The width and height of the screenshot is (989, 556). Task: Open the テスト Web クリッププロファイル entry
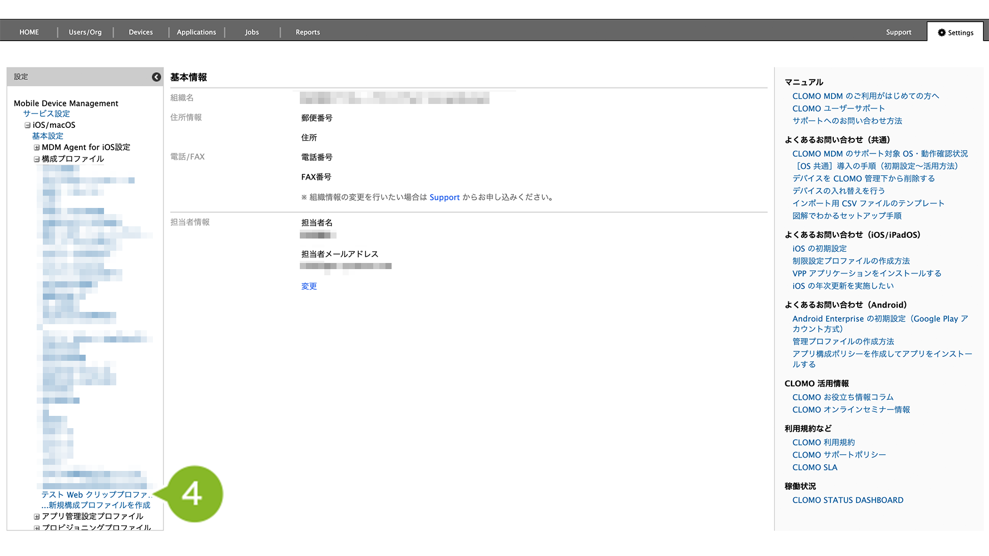(96, 494)
